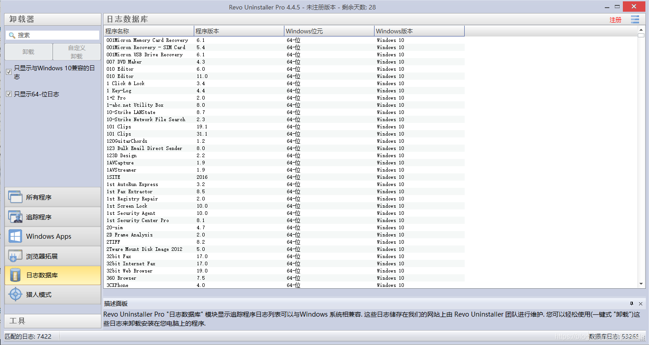Select row 1-abc.net Utility Box
Screen dimensions: 649x345
[x=284, y=105]
